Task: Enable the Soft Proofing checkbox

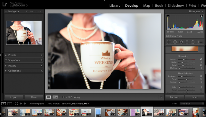Action: (x=63, y=97)
